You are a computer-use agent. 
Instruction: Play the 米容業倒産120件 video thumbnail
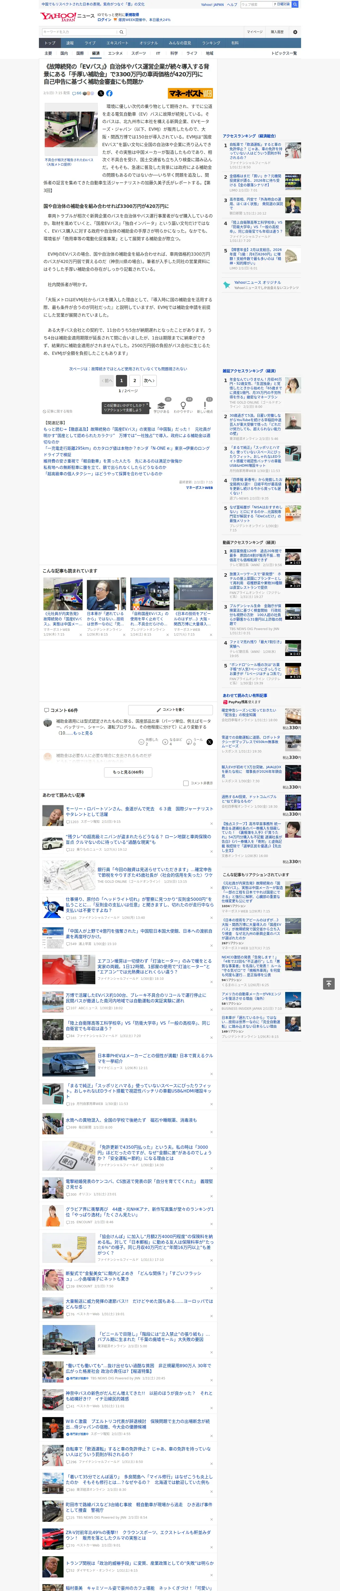[293, 557]
